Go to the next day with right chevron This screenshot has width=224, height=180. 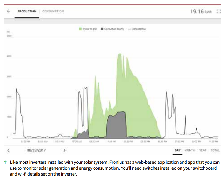pos(64,150)
